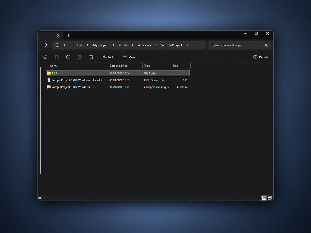Viewport: 311px width, 233px height.
Task: Click the Copy toolbar icon
Action: point(45,57)
